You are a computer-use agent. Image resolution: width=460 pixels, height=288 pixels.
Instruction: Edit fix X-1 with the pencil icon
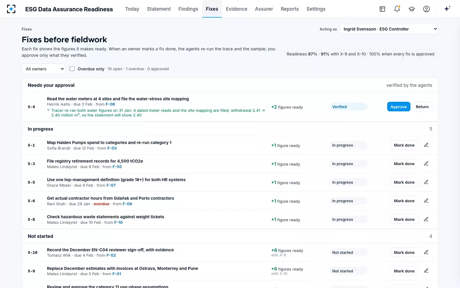pos(426,145)
